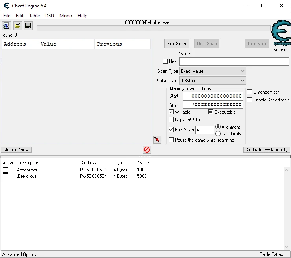Open Advanced Options
Screen dimensions: 291x258
coord(20,254)
